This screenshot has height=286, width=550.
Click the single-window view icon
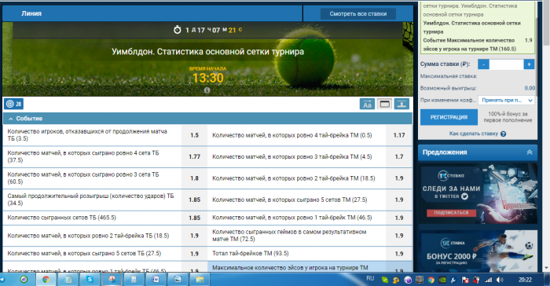385,104
